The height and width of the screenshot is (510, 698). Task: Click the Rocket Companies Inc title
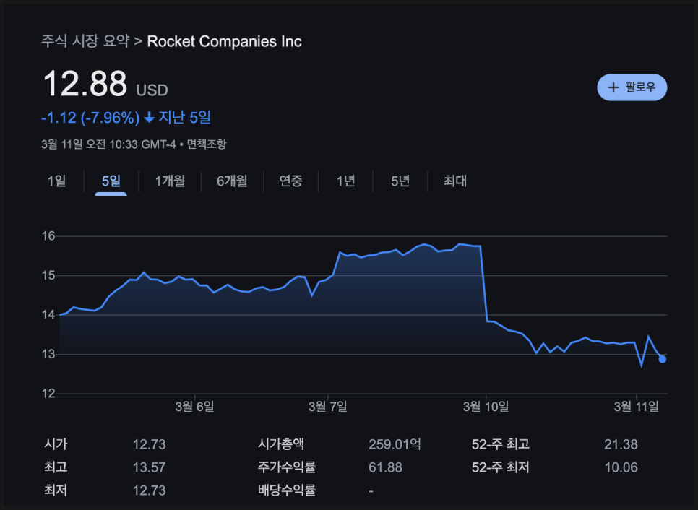(x=224, y=41)
